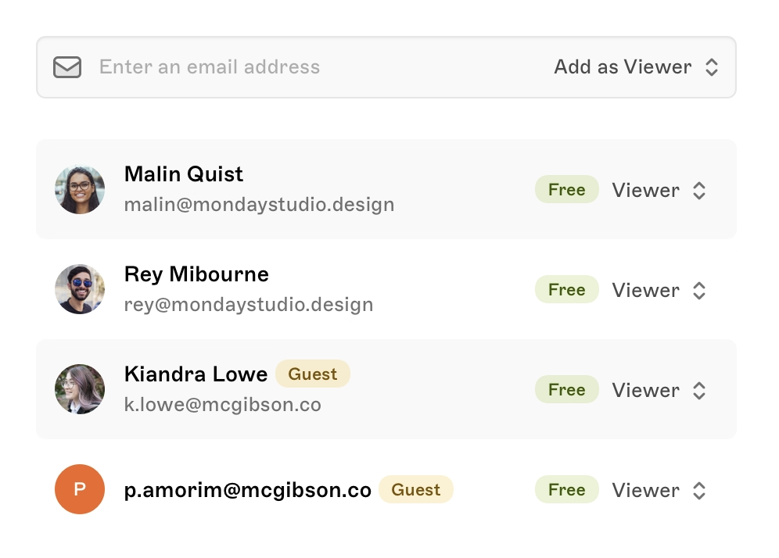Click Malin Quist's profile avatar
Viewport: 779px width, 558px height.
tap(80, 189)
